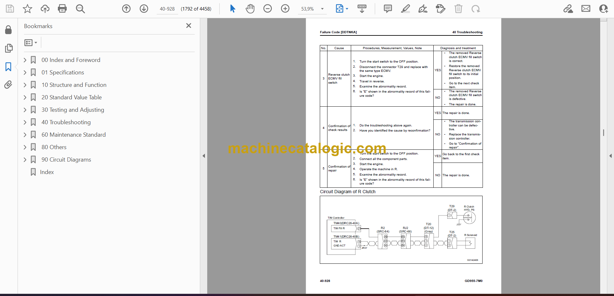Viewport: 614px width, 296px height.
Task: Open the find text magnifier tool
Action: click(80, 9)
